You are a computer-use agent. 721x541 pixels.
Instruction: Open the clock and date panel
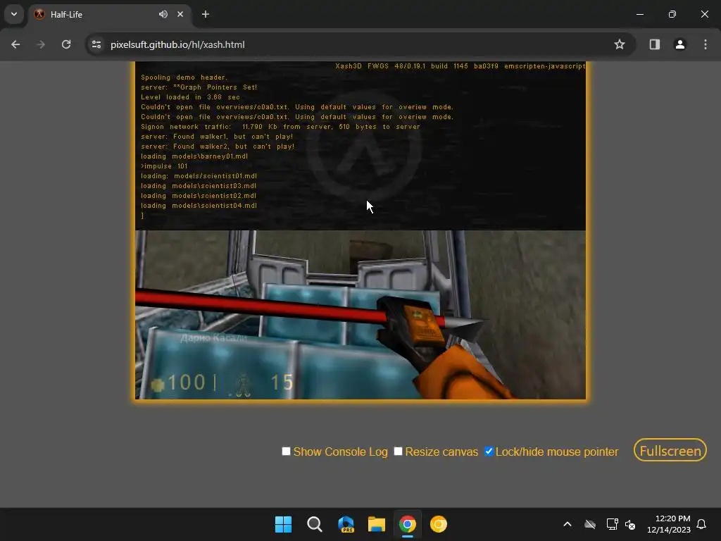pos(669,524)
